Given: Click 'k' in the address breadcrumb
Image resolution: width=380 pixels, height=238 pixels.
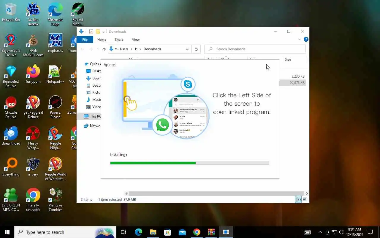Looking at the screenshot, I should click(x=136, y=49).
